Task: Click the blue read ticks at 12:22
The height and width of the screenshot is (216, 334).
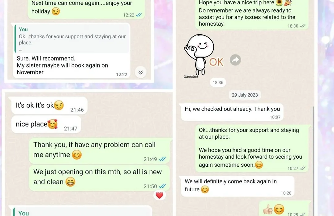Action: click(x=139, y=15)
